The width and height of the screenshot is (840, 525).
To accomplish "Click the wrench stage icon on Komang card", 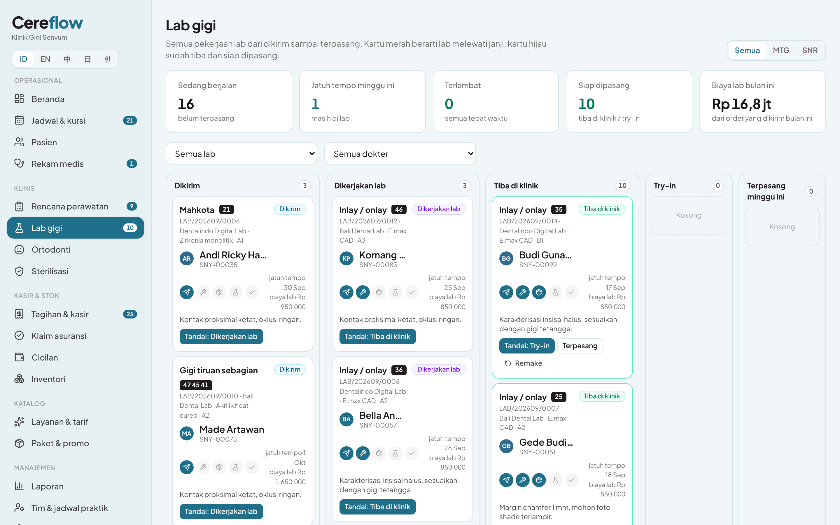I will tap(363, 292).
